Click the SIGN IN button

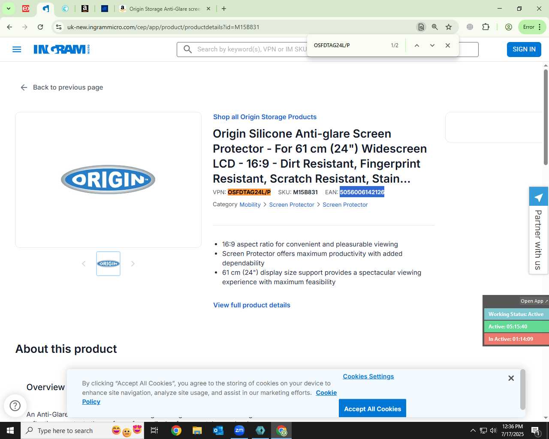click(524, 49)
